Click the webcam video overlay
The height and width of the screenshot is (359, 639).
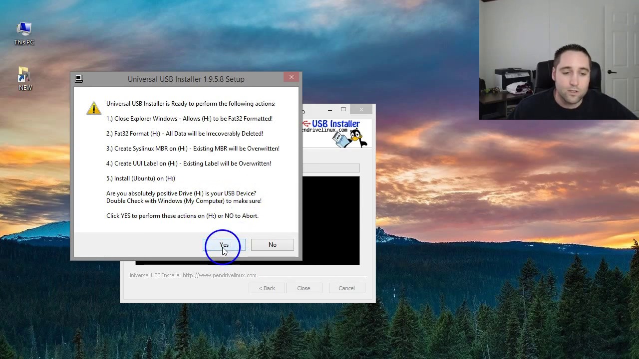559,60
